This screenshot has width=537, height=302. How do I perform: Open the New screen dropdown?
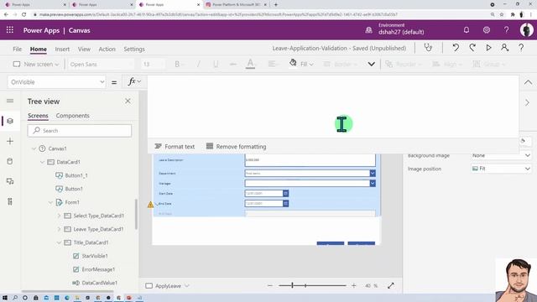(36, 64)
